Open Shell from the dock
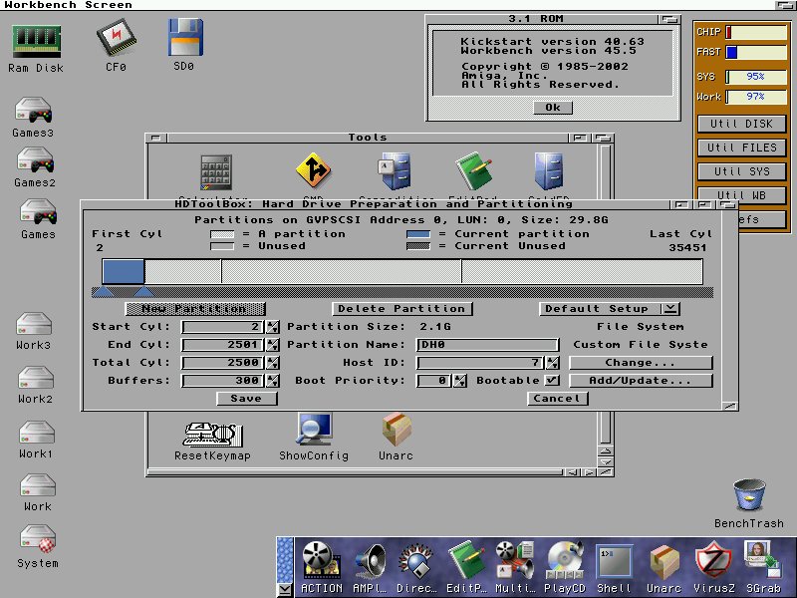The height and width of the screenshot is (598, 797). (x=614, y=561)
